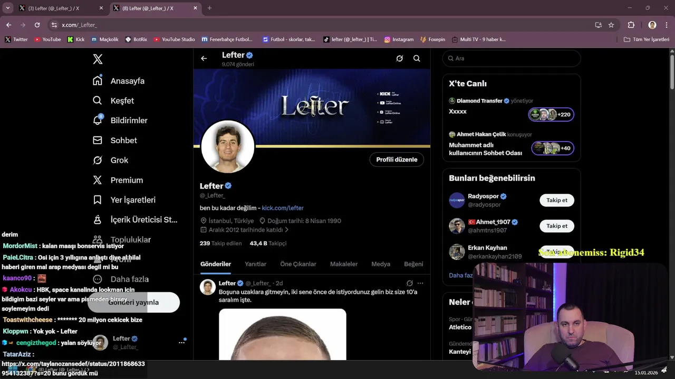Click the back arrow beside Lefter header
The width and height of the screenshot is (675, 379).
(204, 58)
